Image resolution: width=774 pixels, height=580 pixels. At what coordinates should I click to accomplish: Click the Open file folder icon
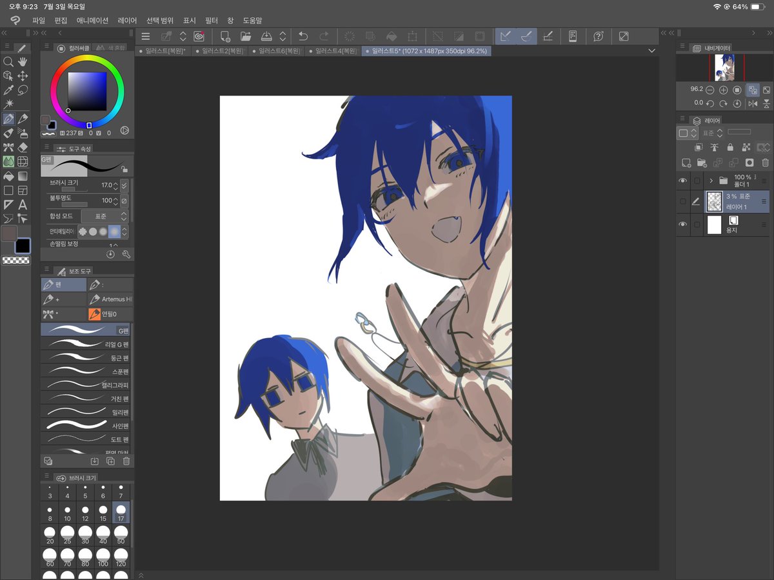(246, 37)
